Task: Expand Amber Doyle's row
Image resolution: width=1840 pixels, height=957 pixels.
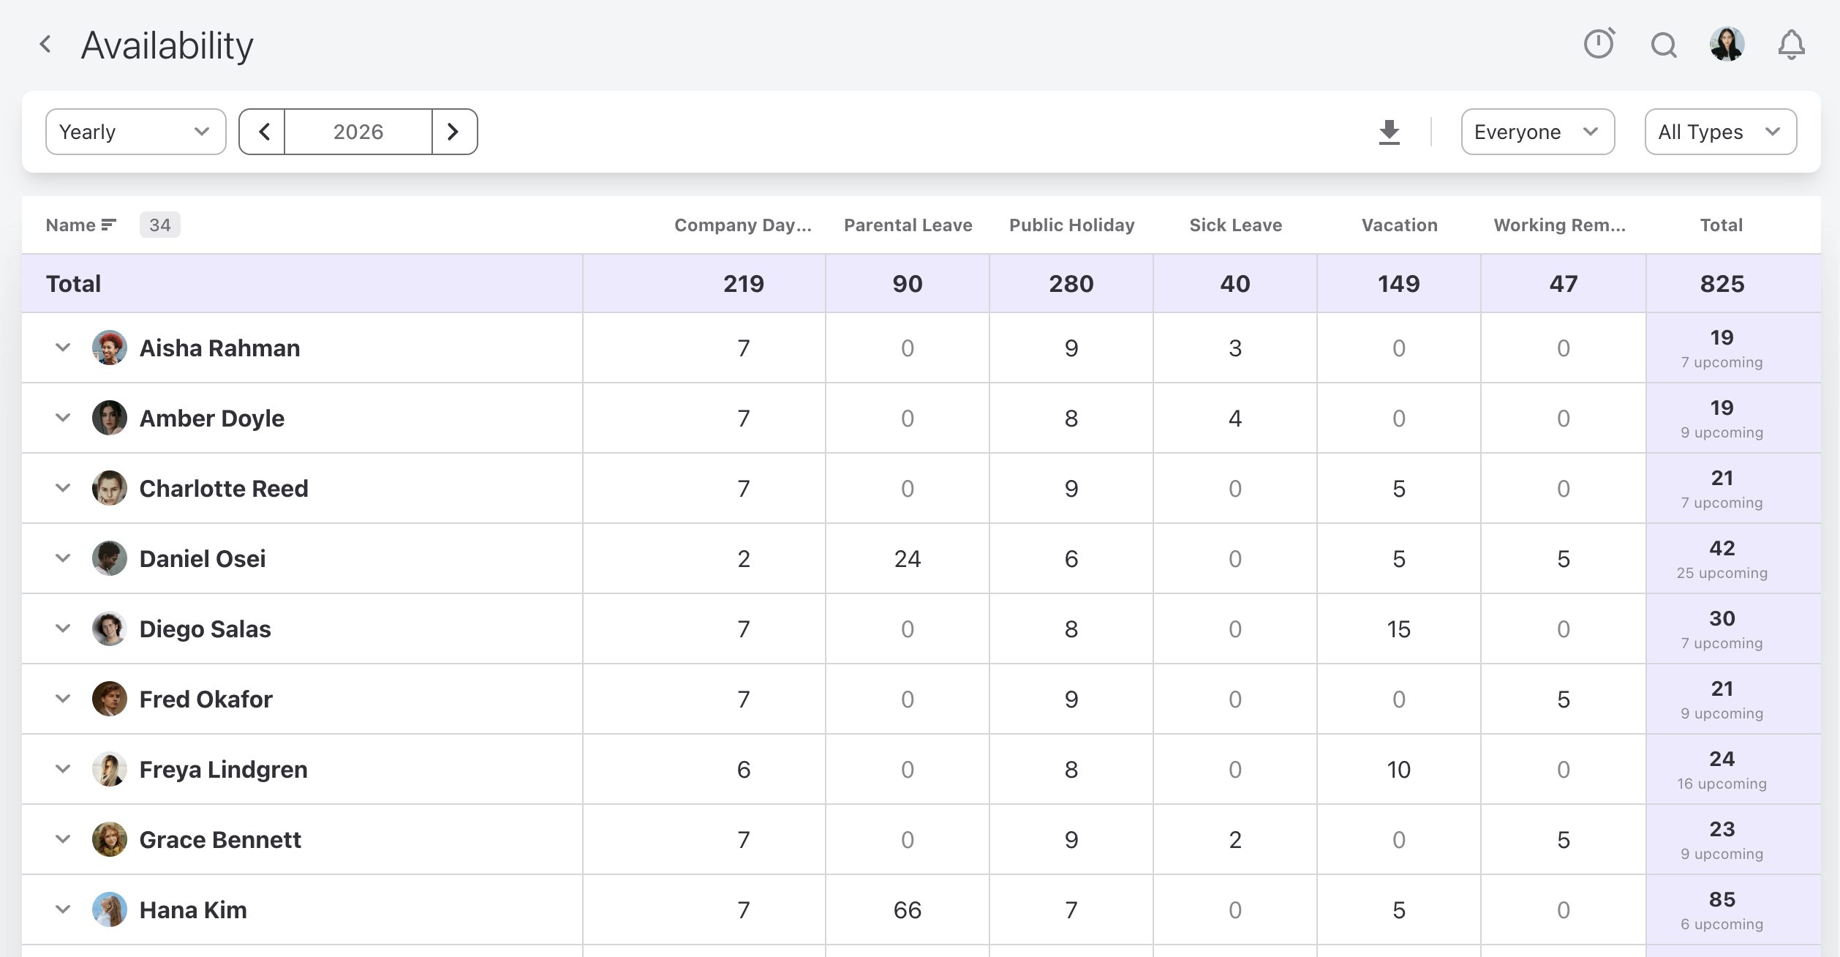Action: click(x=63, y=418)
